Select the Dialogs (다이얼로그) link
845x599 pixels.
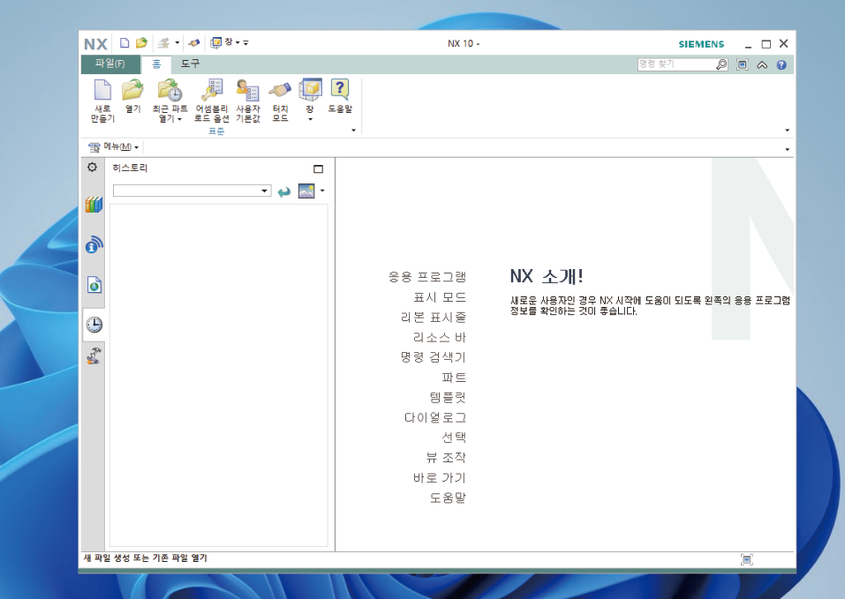pos(435,417)
